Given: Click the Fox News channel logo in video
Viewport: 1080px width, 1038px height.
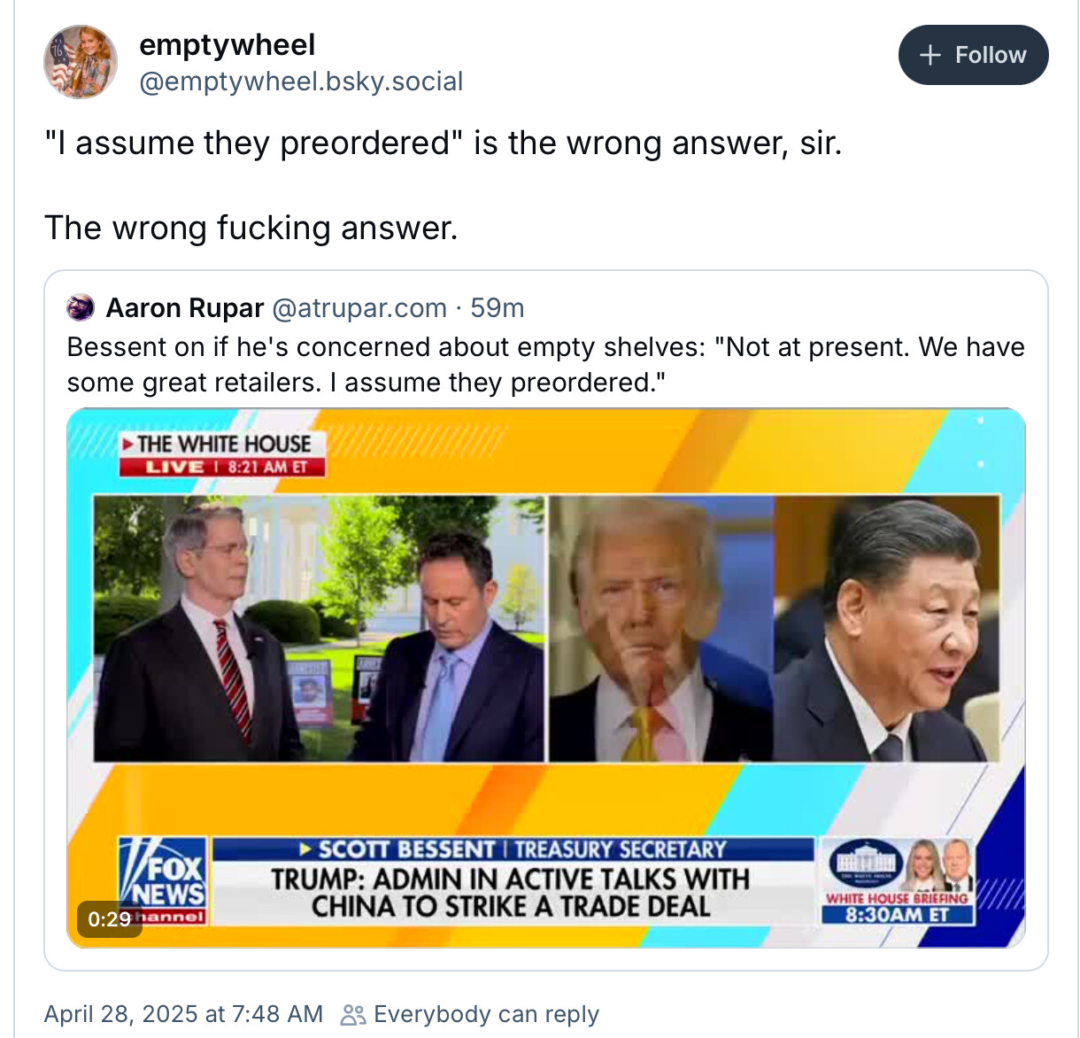Looking at the screenshot, I should (163, 880).
